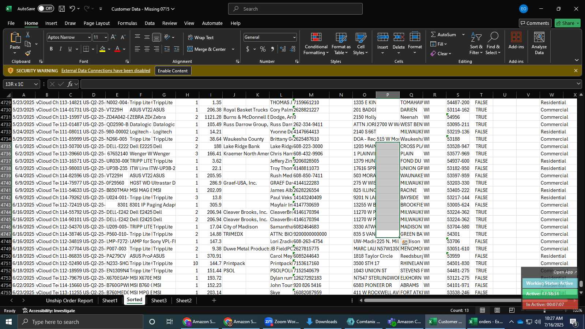The width and height of the screenshot is (585, 329).
Task: Toggle Wrap Text
Action: [x=200, y=37]
